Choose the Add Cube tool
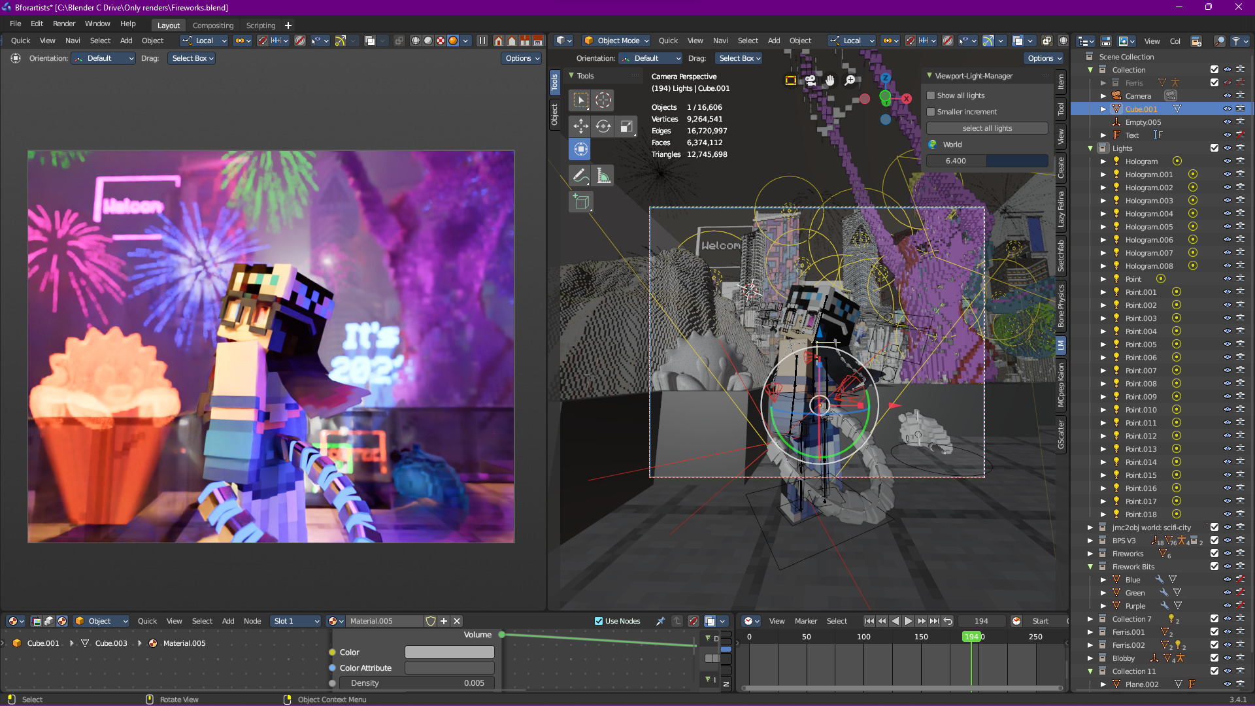The image size is (1255, 706). pyautogui.click(x=580, y=202)
